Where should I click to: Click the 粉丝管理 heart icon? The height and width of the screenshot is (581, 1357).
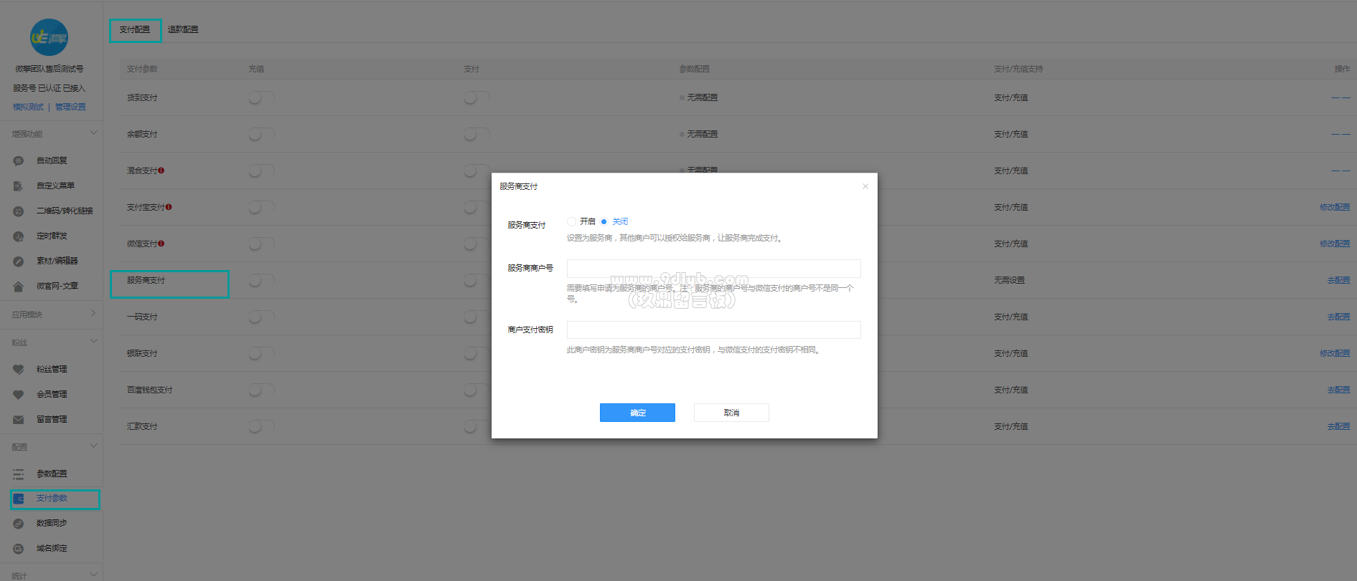tap(19, 370)
